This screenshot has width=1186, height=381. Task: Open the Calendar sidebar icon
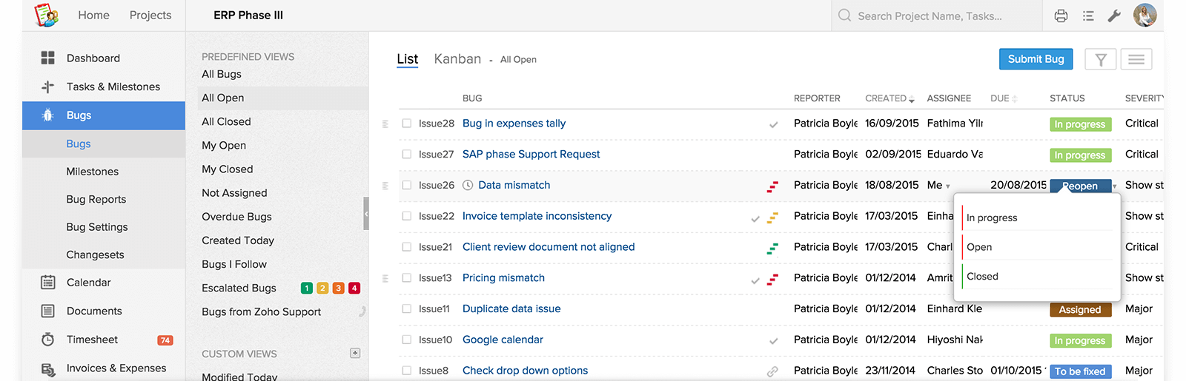48,283
